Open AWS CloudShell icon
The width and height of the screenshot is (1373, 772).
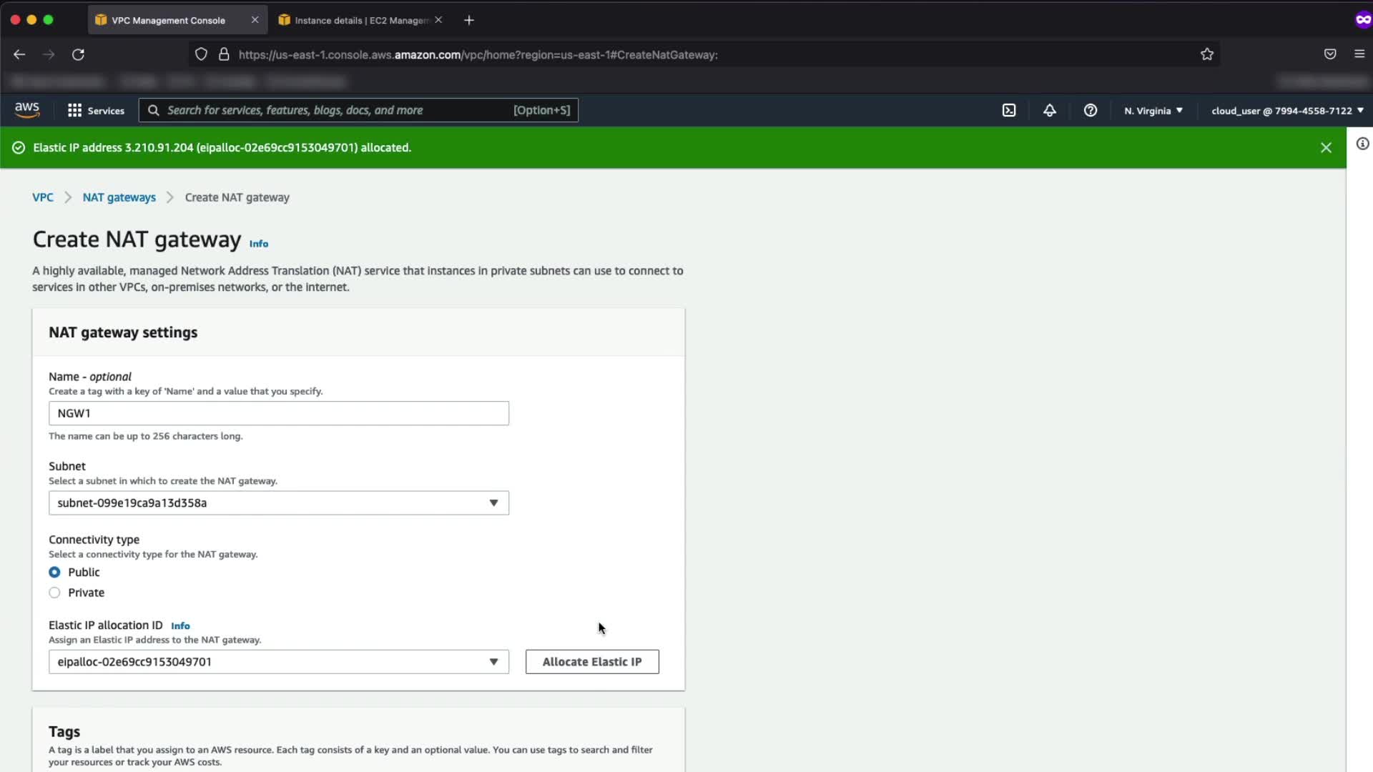point(1008,110)
